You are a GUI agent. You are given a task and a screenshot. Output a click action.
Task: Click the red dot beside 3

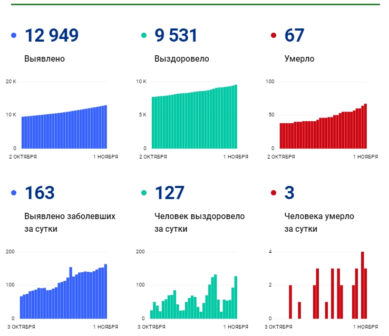[274, 193]
